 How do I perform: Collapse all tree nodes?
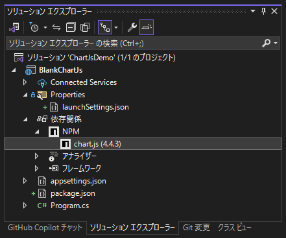click(71, 27)
